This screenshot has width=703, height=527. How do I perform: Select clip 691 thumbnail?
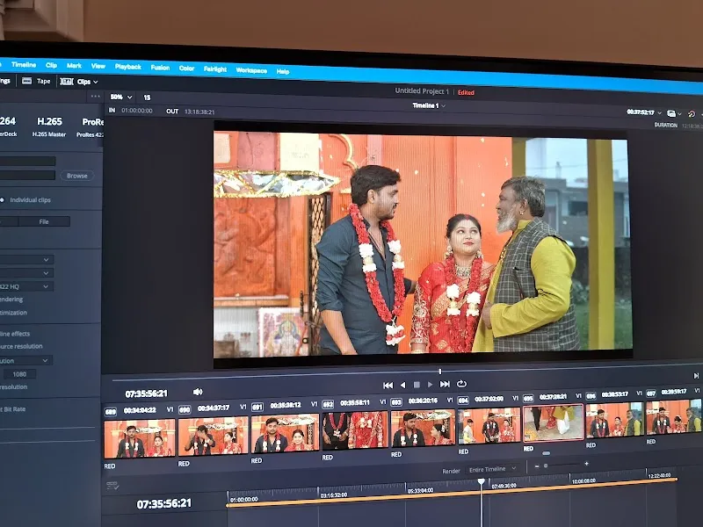285,433
